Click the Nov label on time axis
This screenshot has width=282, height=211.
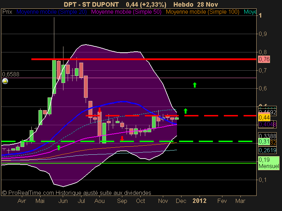pyautogui.click(x=163, y=201)
